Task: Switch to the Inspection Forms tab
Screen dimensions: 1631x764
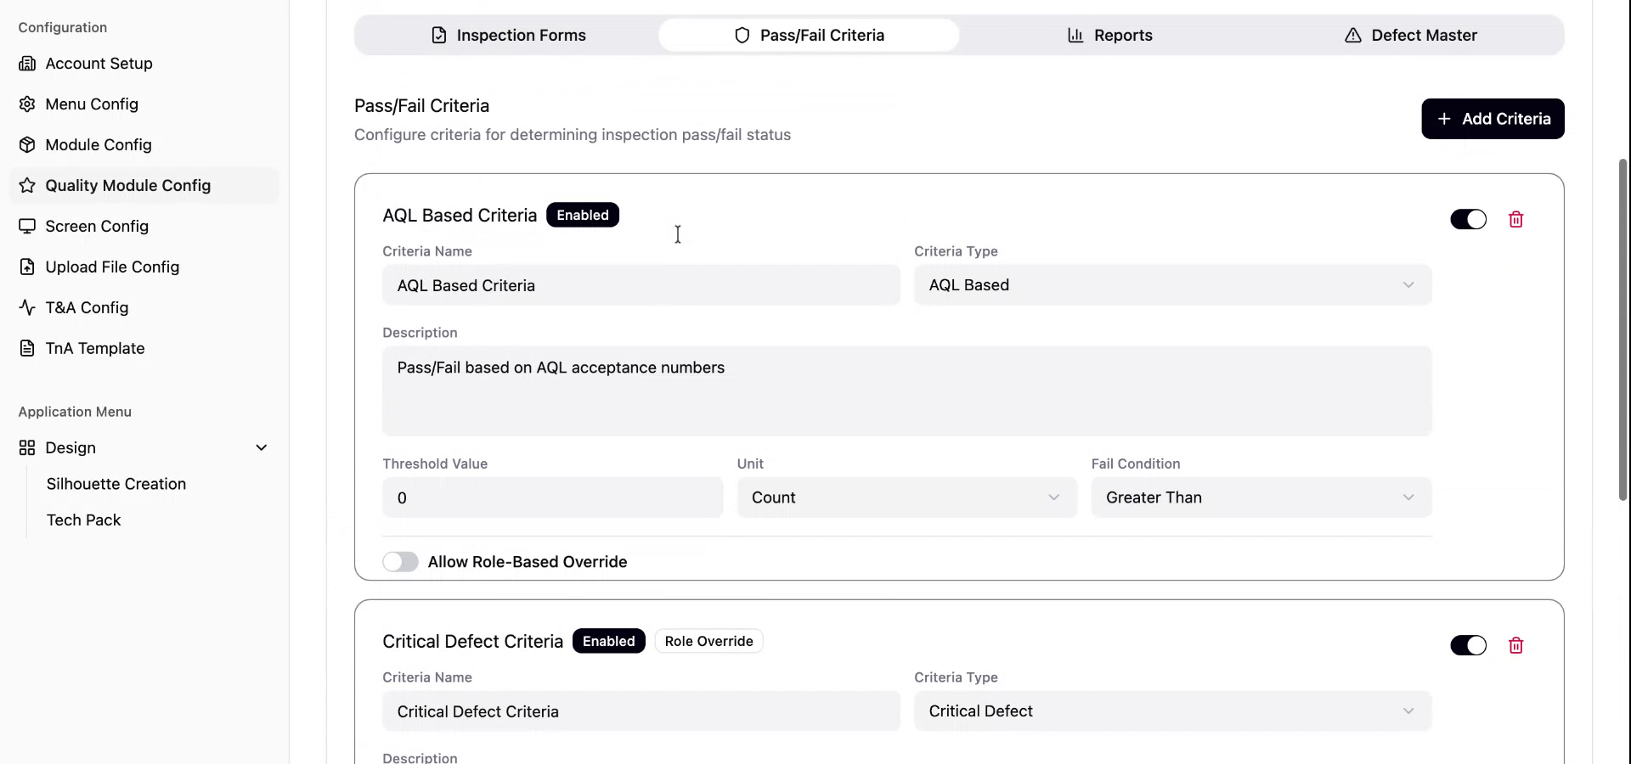Action: point(508,36)
